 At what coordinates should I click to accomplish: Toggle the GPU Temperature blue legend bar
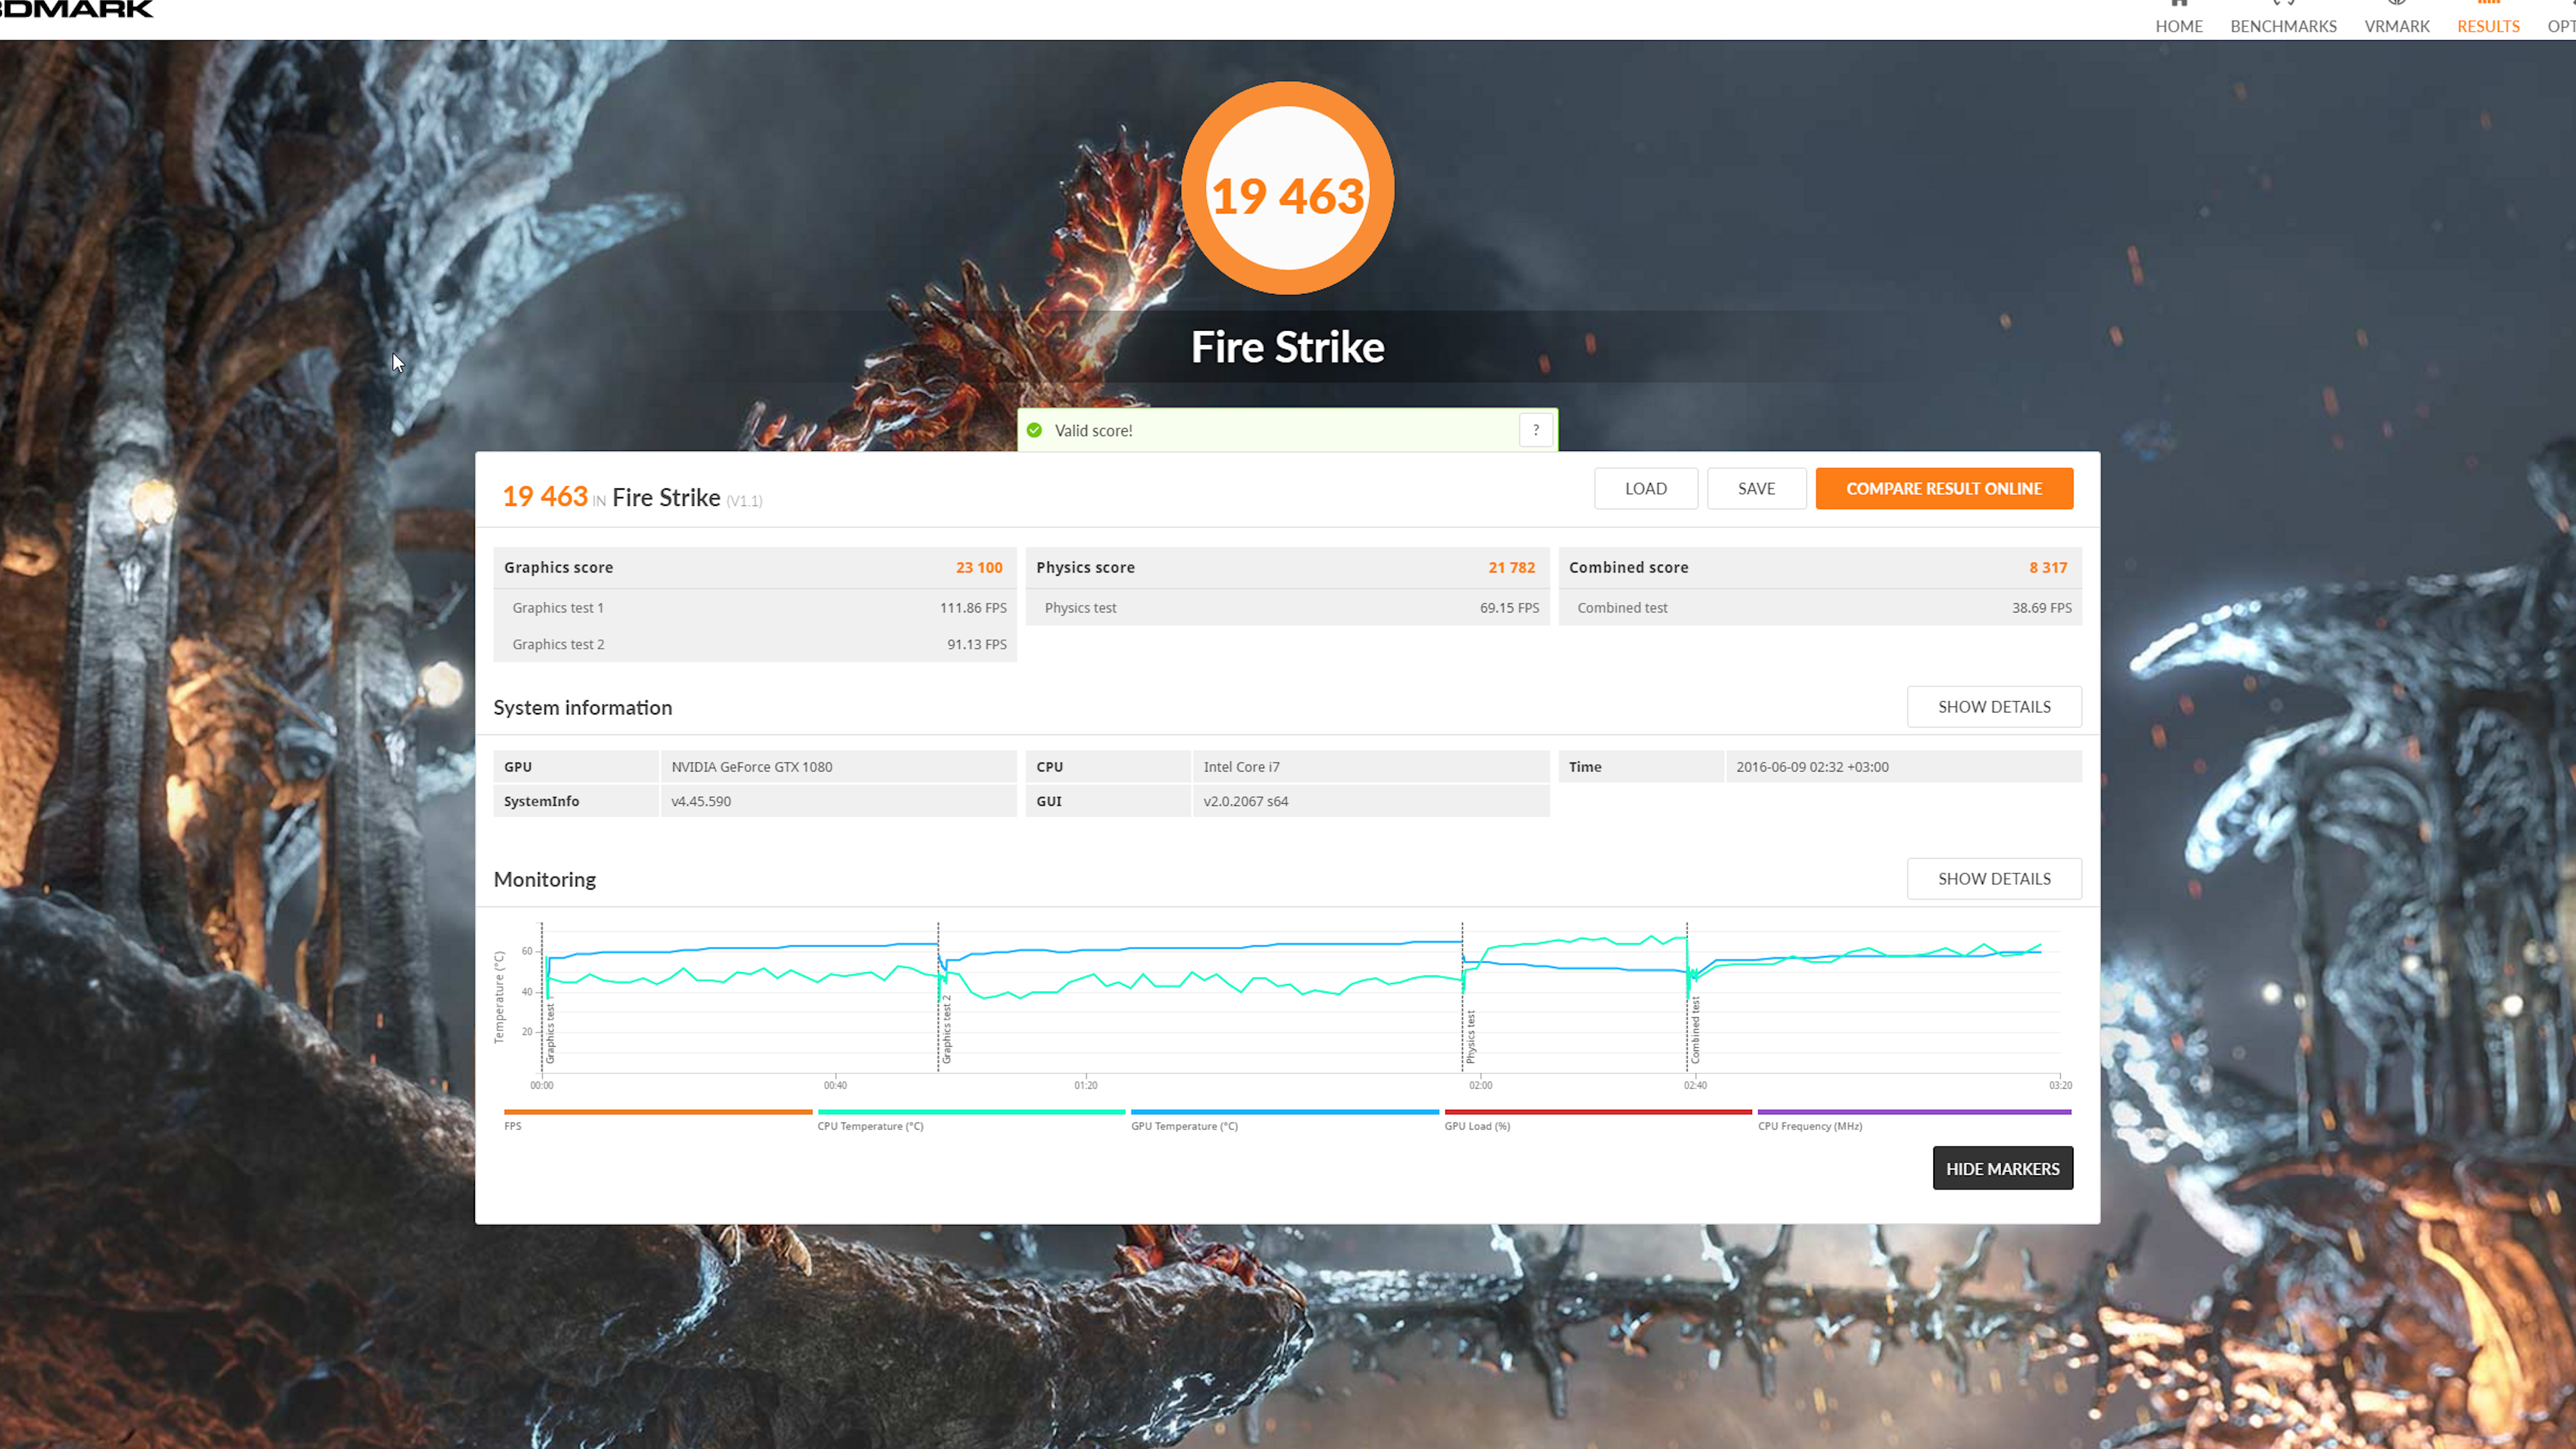coord(1284,1112)
